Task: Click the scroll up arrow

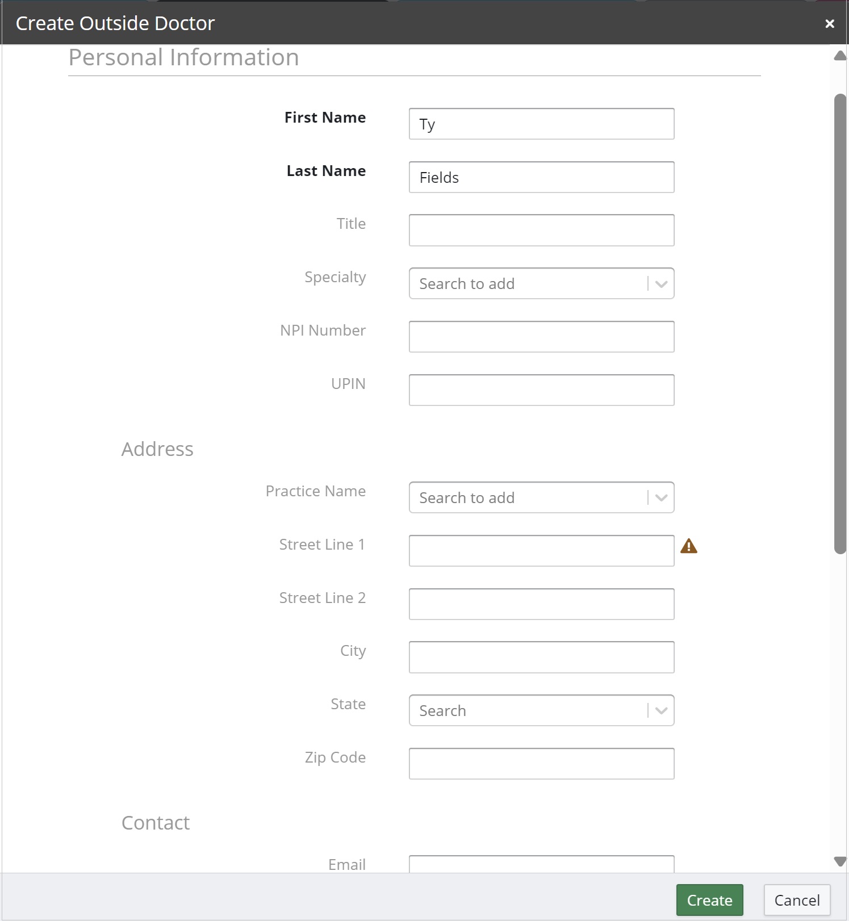Action: tap(840, 56)
